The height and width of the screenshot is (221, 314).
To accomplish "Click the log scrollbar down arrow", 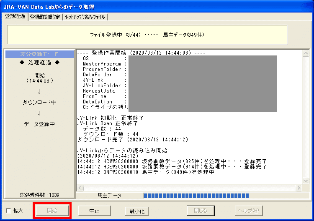I will click(x=306, y=181).
